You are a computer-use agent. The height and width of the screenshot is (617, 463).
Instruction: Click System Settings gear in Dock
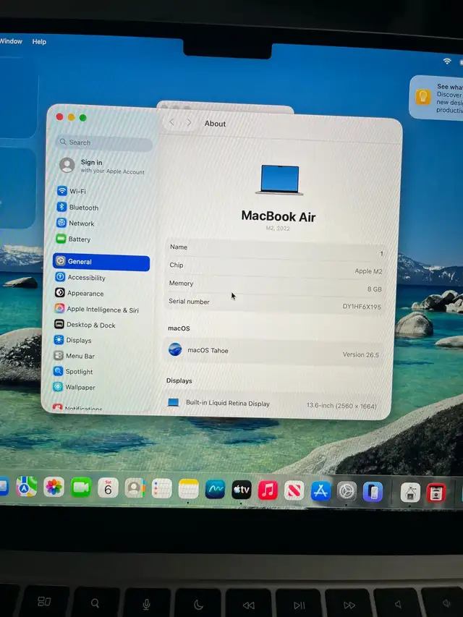click(x=347, y=491)
